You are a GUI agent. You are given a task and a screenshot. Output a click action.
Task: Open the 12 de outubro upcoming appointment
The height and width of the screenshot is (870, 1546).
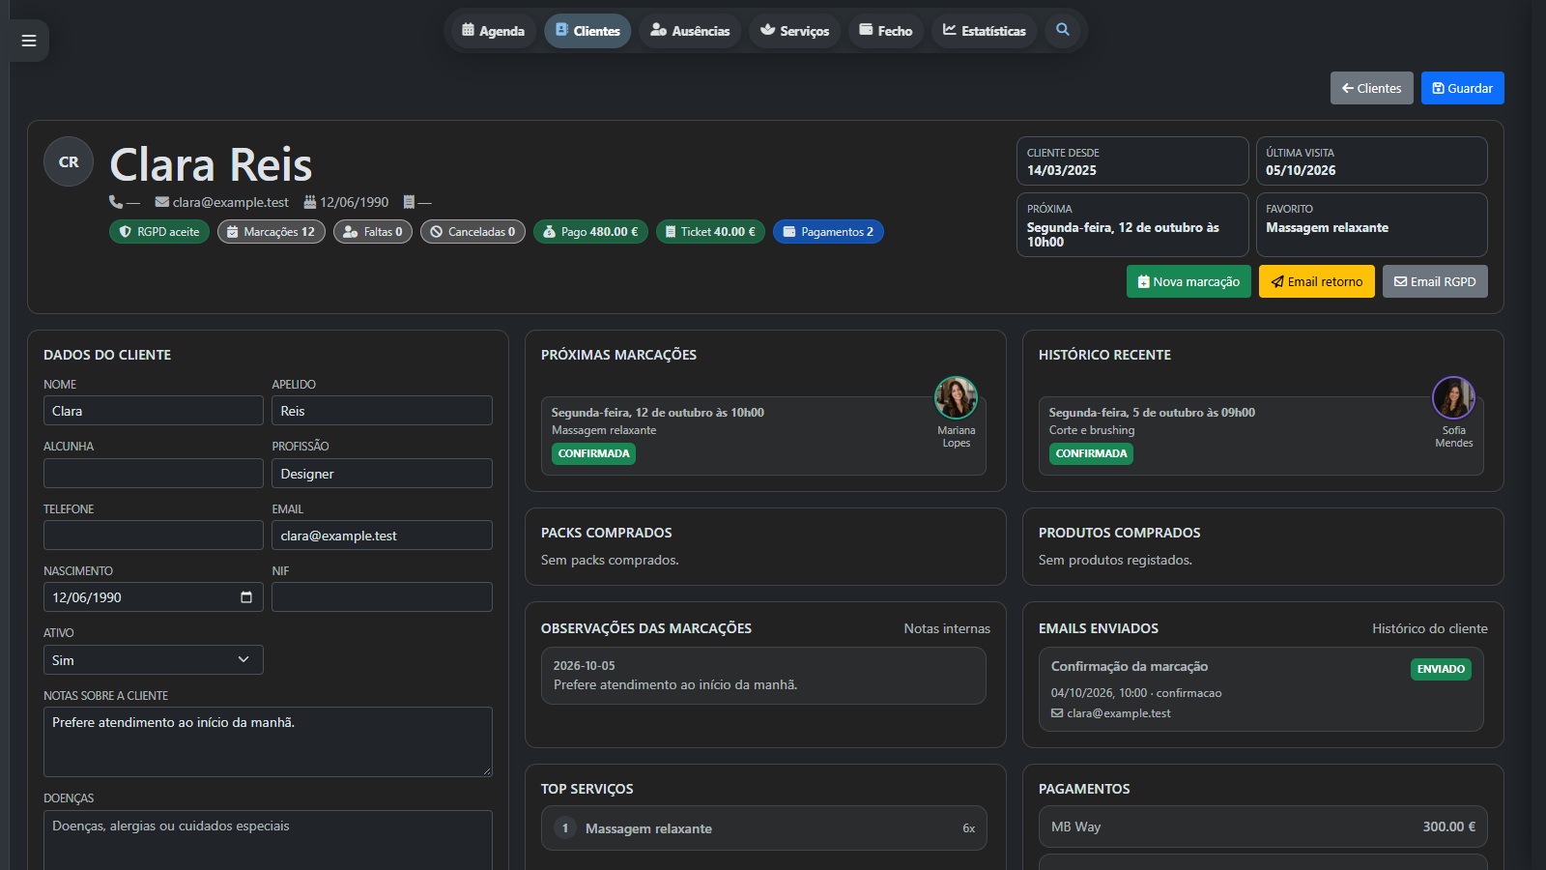[763, 436]
